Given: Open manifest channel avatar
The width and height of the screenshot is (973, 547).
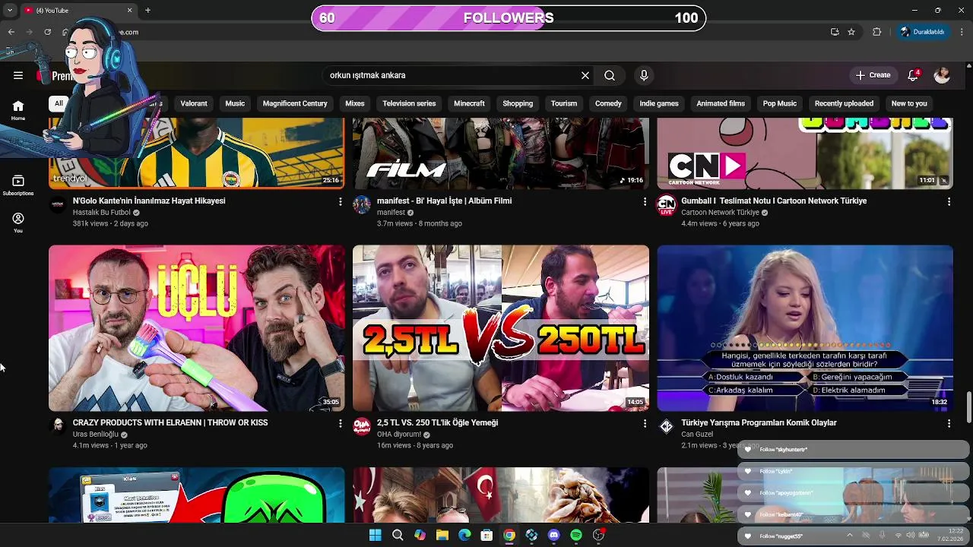Looking at the screenshot, I should [x=362, y=204].
